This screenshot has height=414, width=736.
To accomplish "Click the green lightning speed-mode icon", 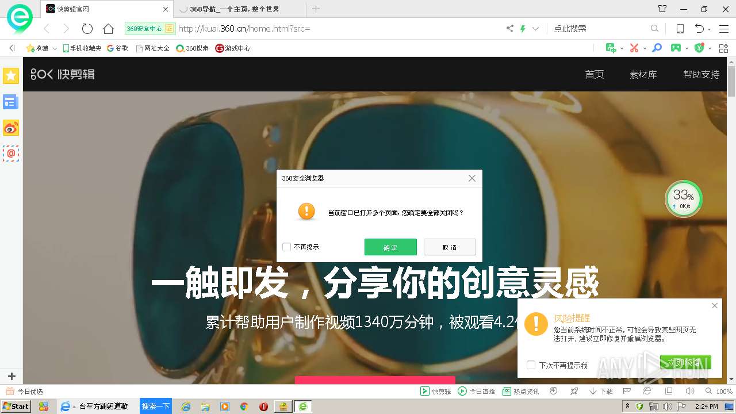I will pyautogui.click(x=523, y=29).
